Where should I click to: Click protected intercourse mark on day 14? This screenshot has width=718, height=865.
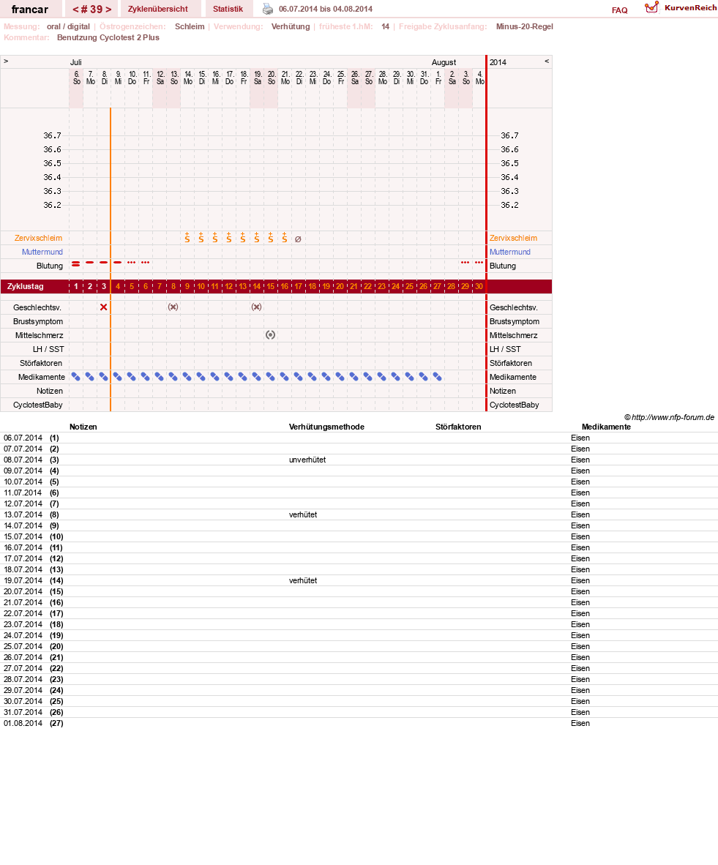tap(257, 307)
